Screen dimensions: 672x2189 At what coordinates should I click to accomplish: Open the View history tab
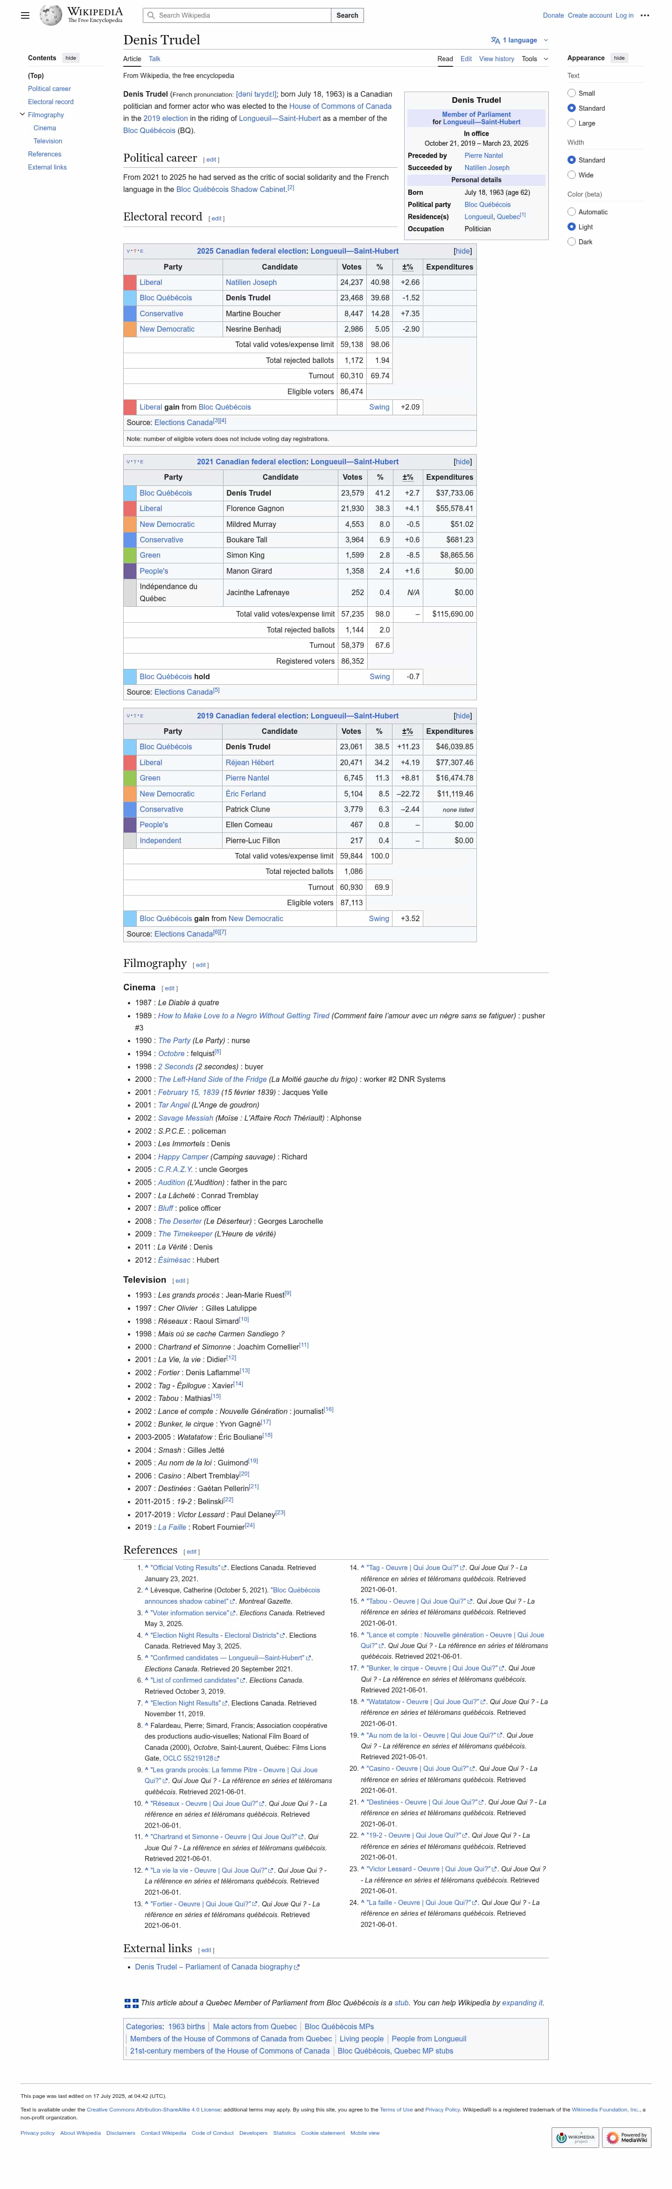pyautogui.click(x=497, y=59)
